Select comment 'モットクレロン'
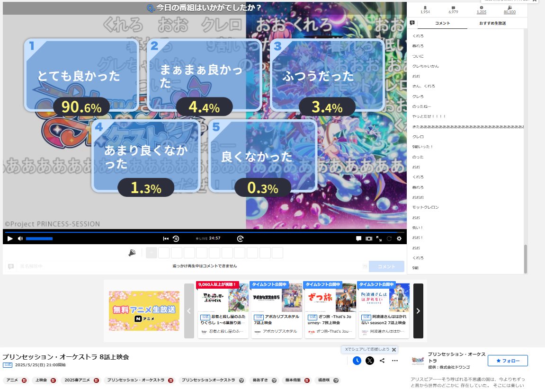The image size is (545, 389). (x=425, y=207)
